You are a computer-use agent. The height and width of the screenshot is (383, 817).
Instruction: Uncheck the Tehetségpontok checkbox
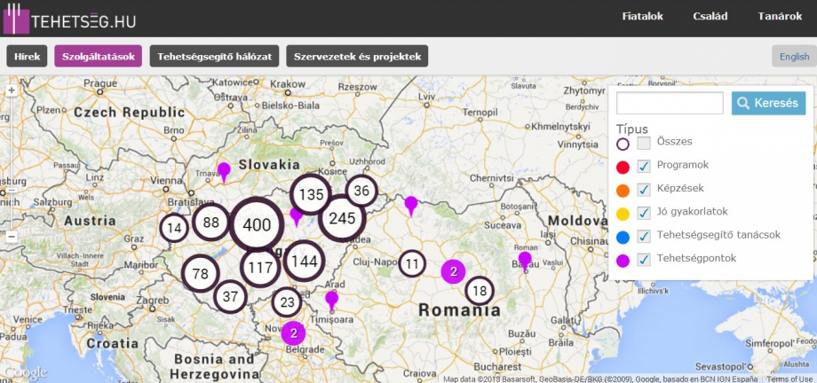tap(644, 260)
